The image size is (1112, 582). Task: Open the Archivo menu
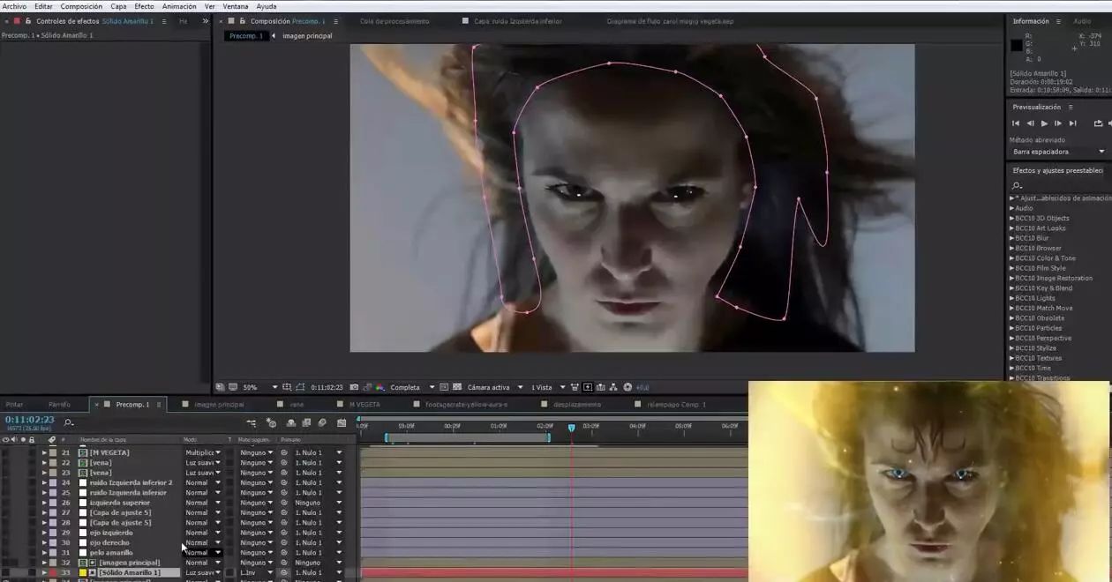(14, 6)
